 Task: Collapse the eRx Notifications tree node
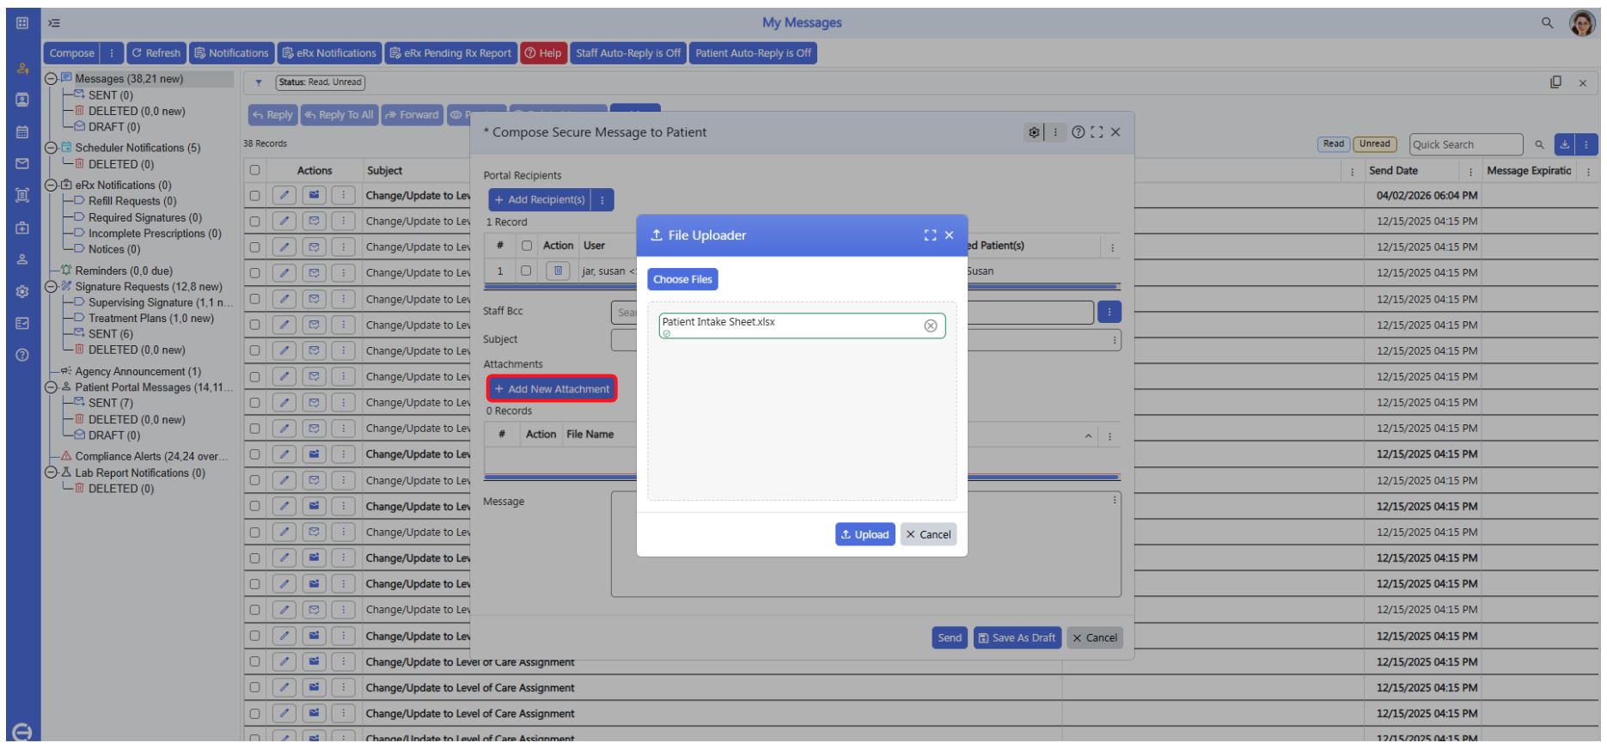tap(51, 185)
